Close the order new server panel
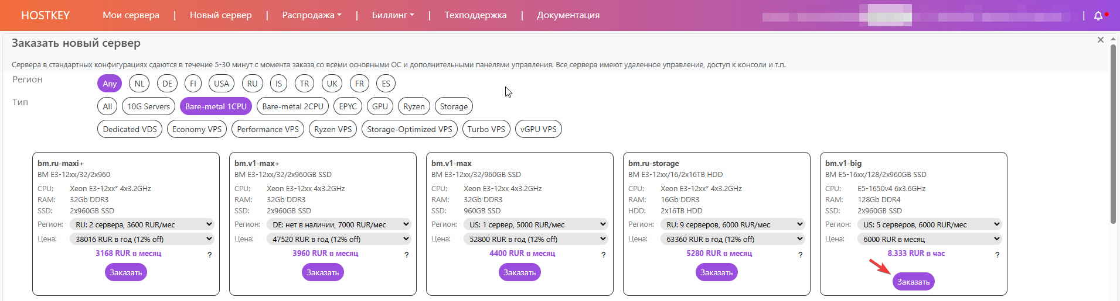1120x301 pixels. (1101, 40)
